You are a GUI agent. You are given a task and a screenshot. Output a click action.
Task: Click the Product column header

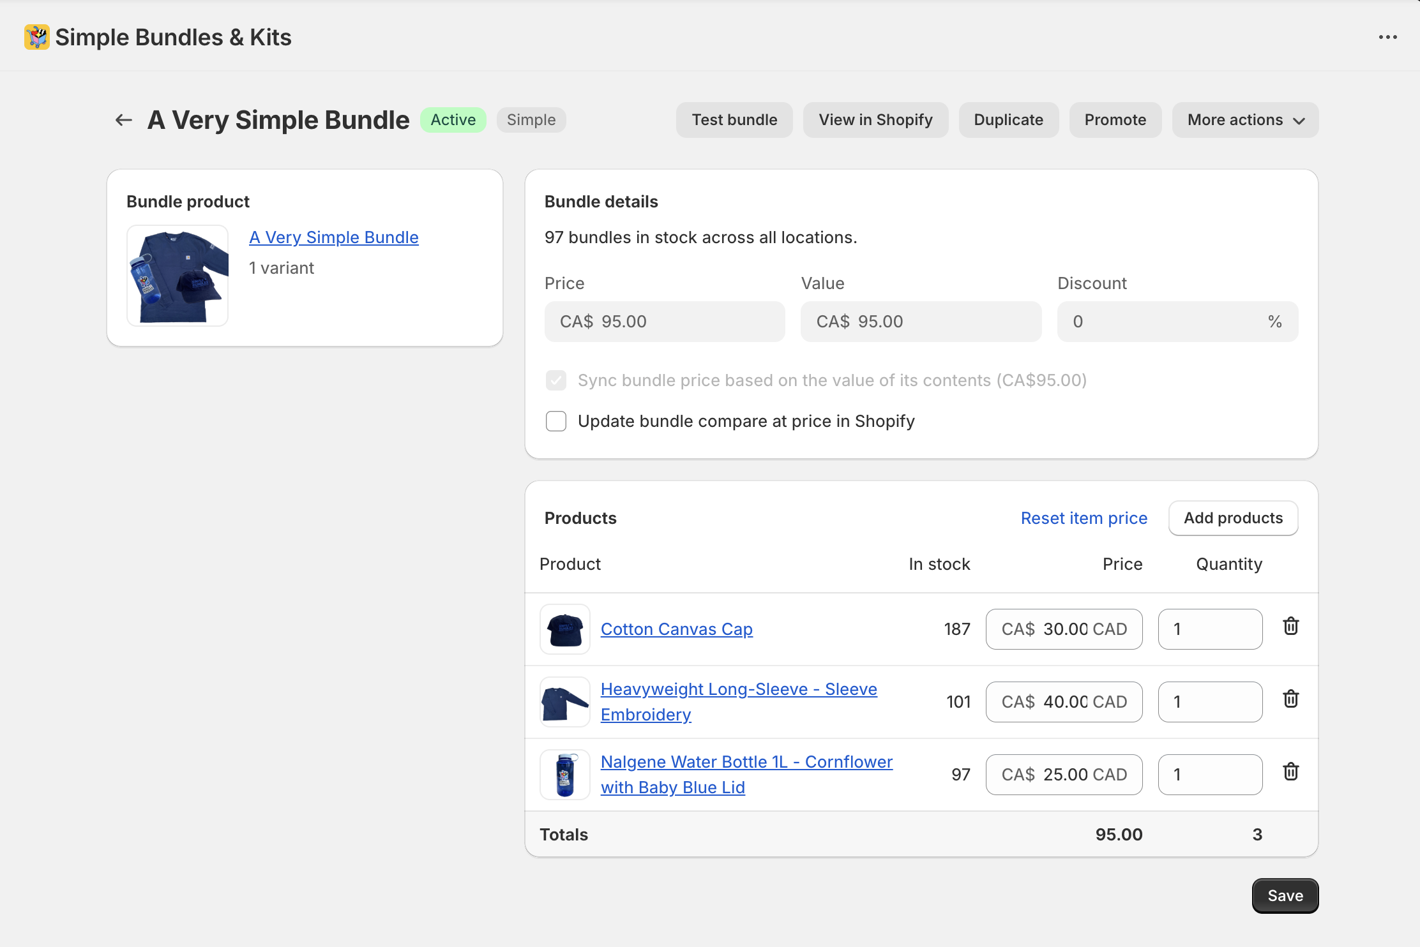(570, 564)
